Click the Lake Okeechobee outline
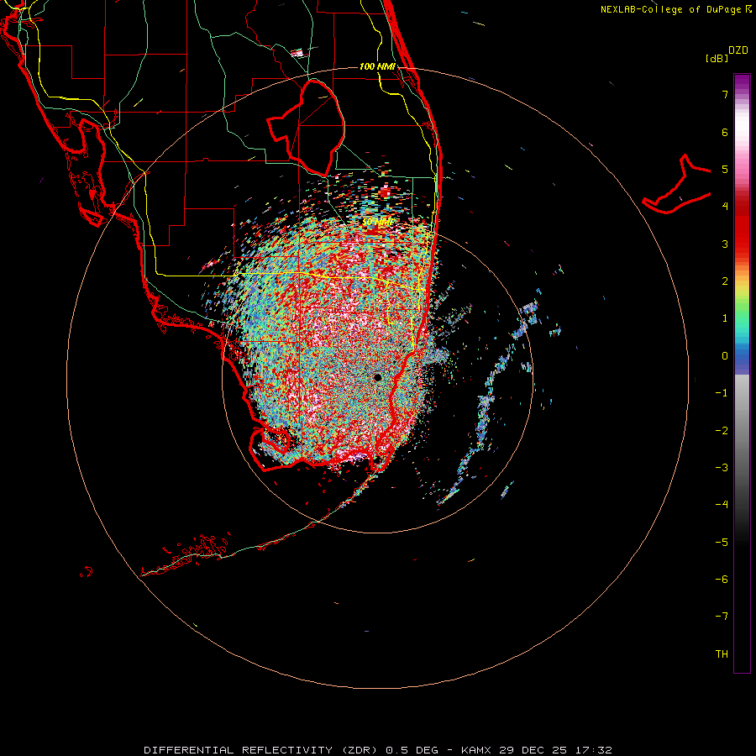 307,128
